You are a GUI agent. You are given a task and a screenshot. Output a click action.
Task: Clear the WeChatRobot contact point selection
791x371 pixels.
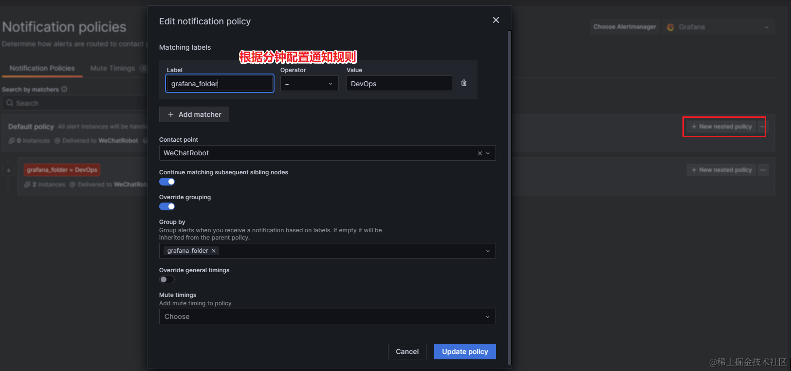tap(479, 153)
